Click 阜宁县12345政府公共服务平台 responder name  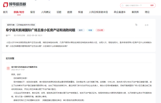point(24,67)
